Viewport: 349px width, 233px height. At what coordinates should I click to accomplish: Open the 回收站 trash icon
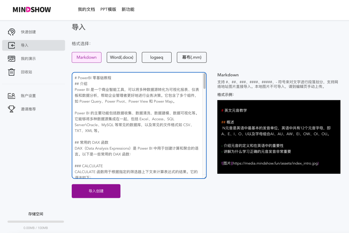[x=11, y=72]
